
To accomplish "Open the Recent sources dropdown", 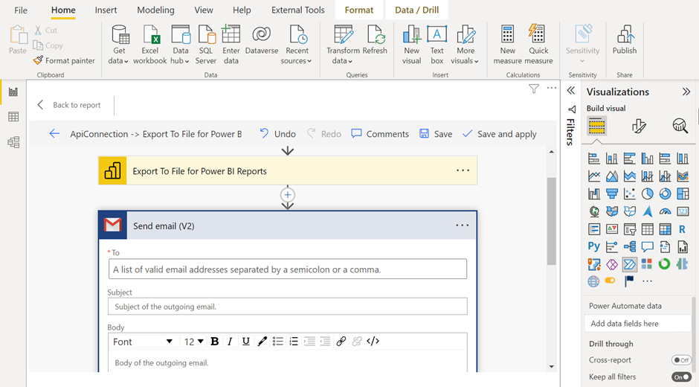I will 297,45.
